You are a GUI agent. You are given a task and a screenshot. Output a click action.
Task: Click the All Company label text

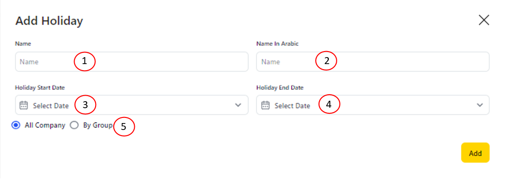pos(45,125)
